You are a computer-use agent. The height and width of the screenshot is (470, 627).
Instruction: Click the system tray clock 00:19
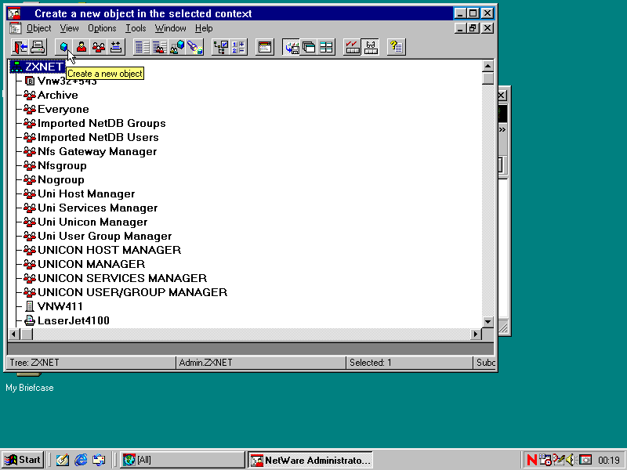[x=609, y=461]
